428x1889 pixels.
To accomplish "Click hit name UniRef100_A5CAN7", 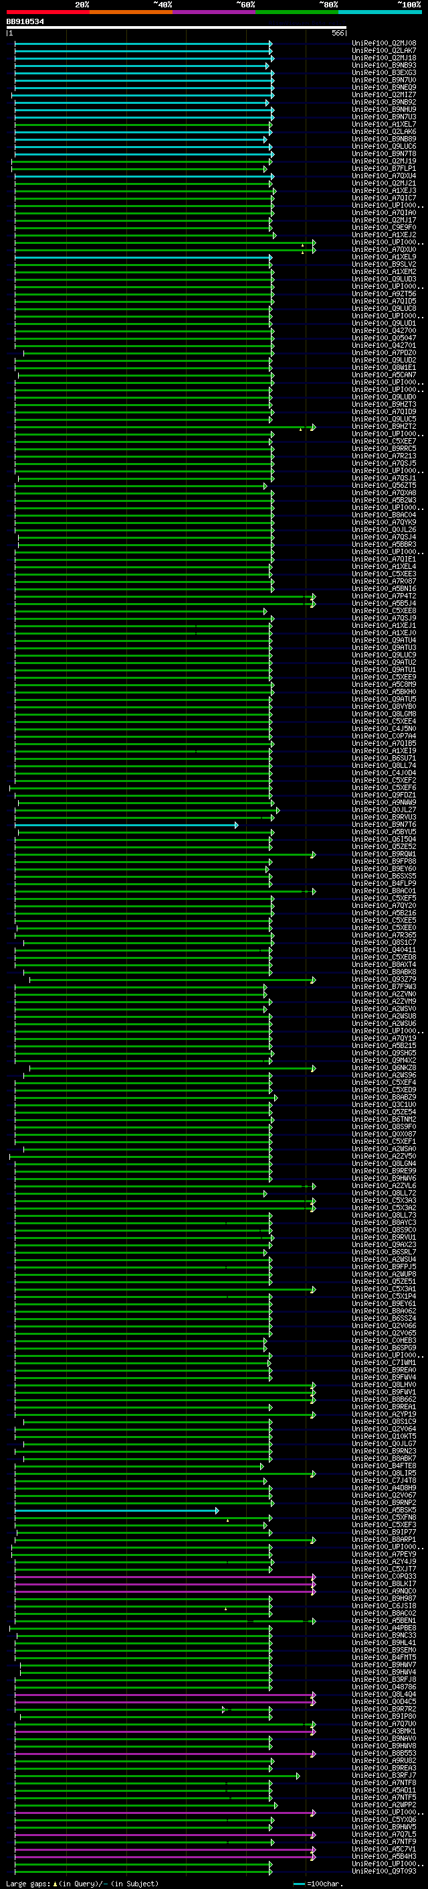I will [x=384, y=375].
